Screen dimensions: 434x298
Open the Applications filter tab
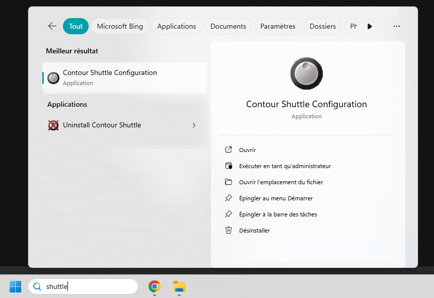pos(176,26)
